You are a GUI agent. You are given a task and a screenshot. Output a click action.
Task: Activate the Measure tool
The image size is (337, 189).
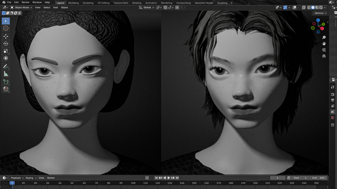point(6,74)
